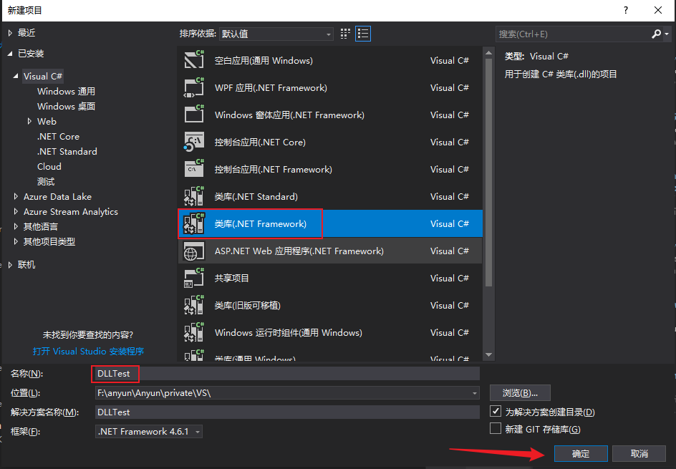
Task: Select .NET Standard category
Action: point(67,151)
